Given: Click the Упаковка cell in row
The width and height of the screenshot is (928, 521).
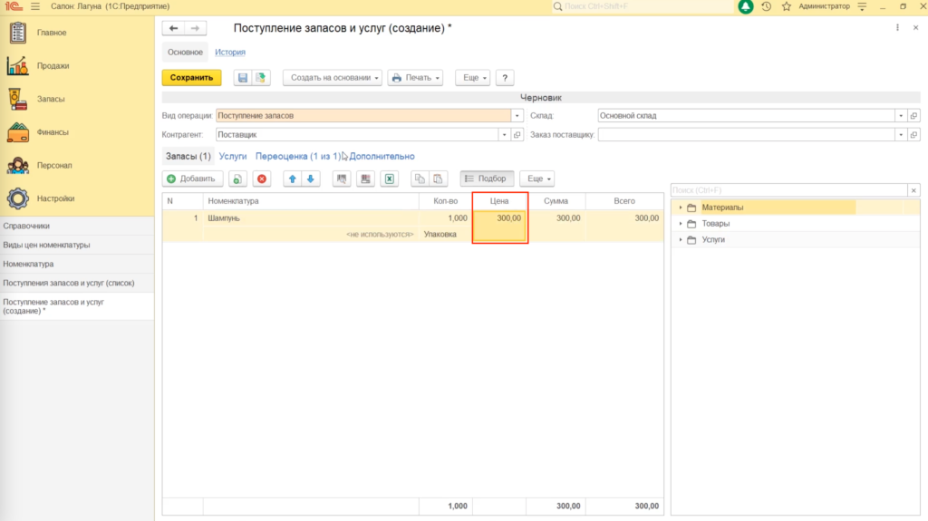Looking at the screenshot, I should tap(446, 235).
